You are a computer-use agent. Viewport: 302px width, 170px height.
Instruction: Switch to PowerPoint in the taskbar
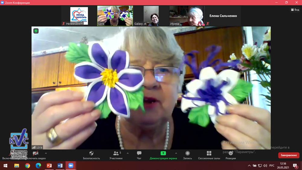(x=49, y=165)
